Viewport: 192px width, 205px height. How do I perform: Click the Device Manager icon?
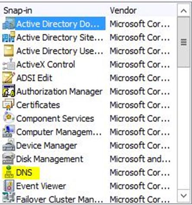click(8, 145)
